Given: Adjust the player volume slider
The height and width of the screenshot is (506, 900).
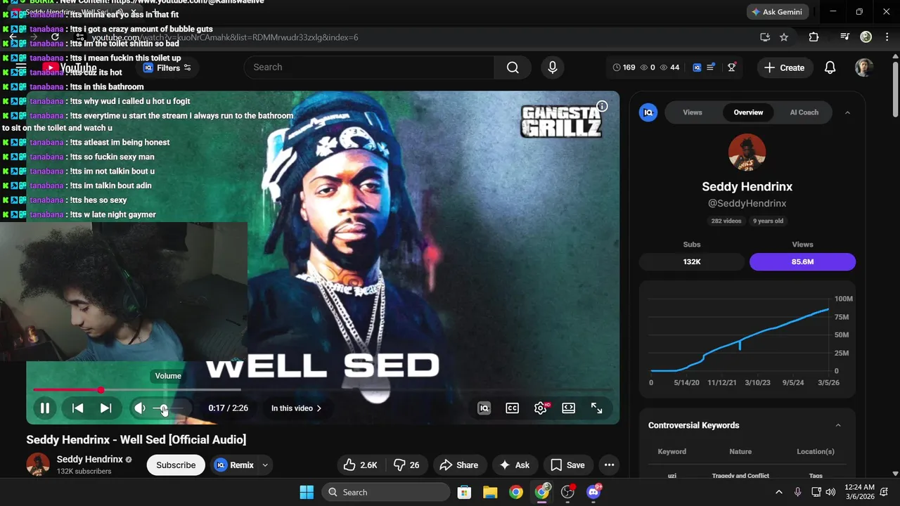Looking at the screenshot, I should click(x=169, y=408).
